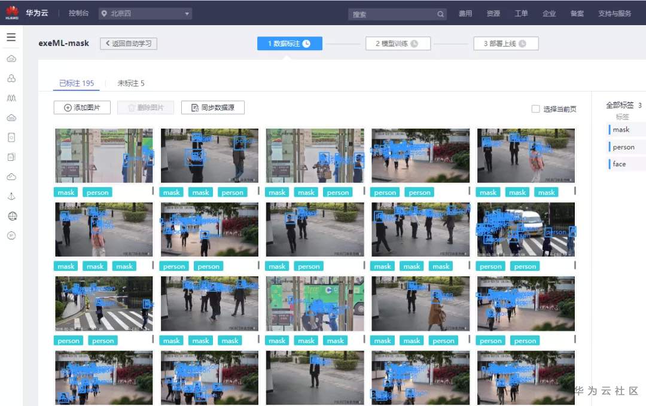Open the 支持与服务 menu
The height and width of the screenshot is (406, 646).
tap(614, 14)
